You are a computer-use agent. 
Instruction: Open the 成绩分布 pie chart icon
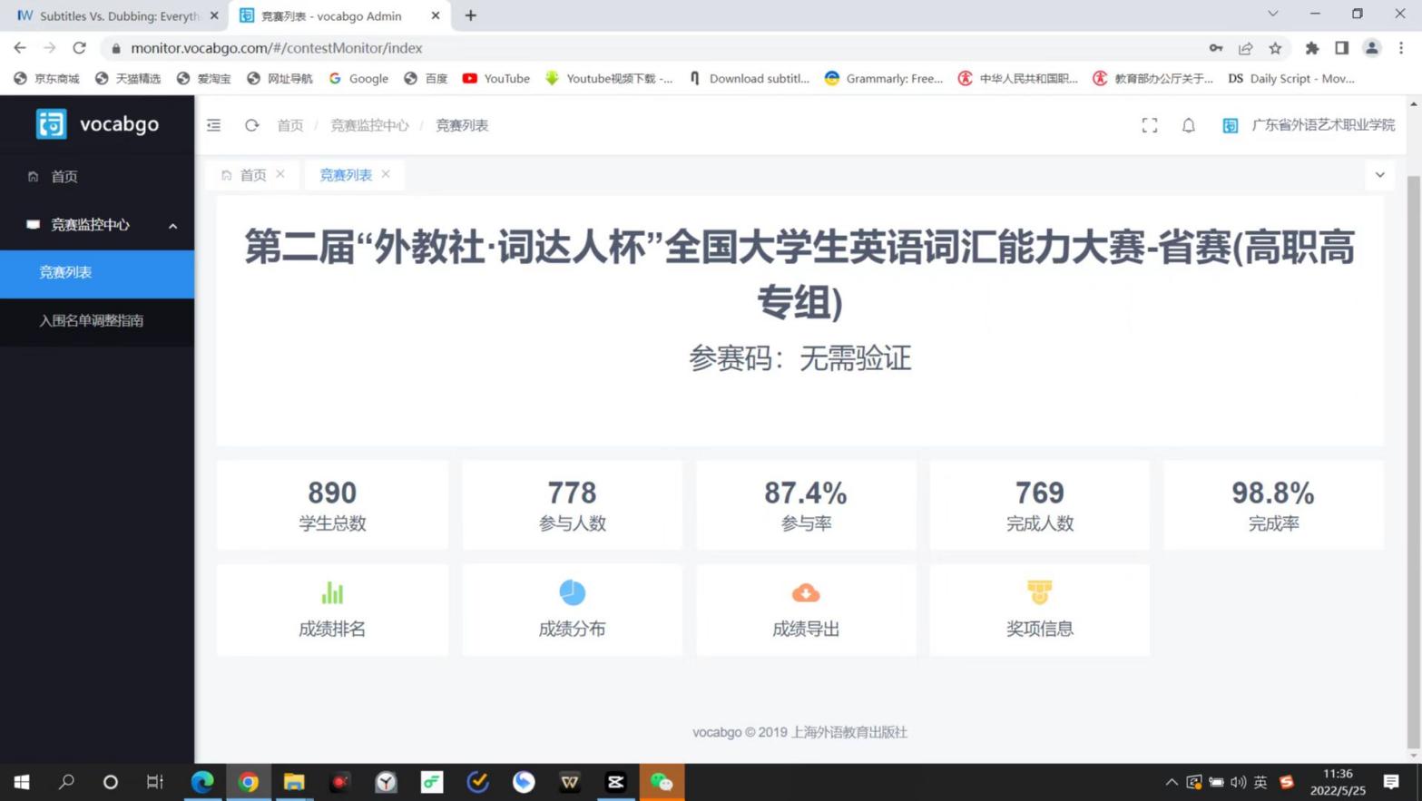572,593
